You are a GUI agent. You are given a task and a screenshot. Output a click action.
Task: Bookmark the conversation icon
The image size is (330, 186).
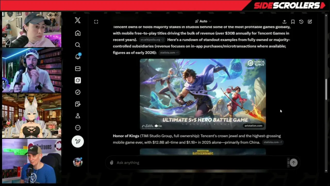(293, 22)
